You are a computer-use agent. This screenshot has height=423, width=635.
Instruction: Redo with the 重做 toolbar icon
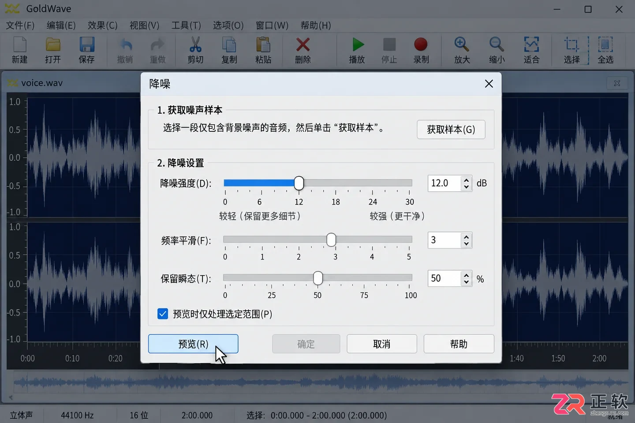tap(157, 45)
